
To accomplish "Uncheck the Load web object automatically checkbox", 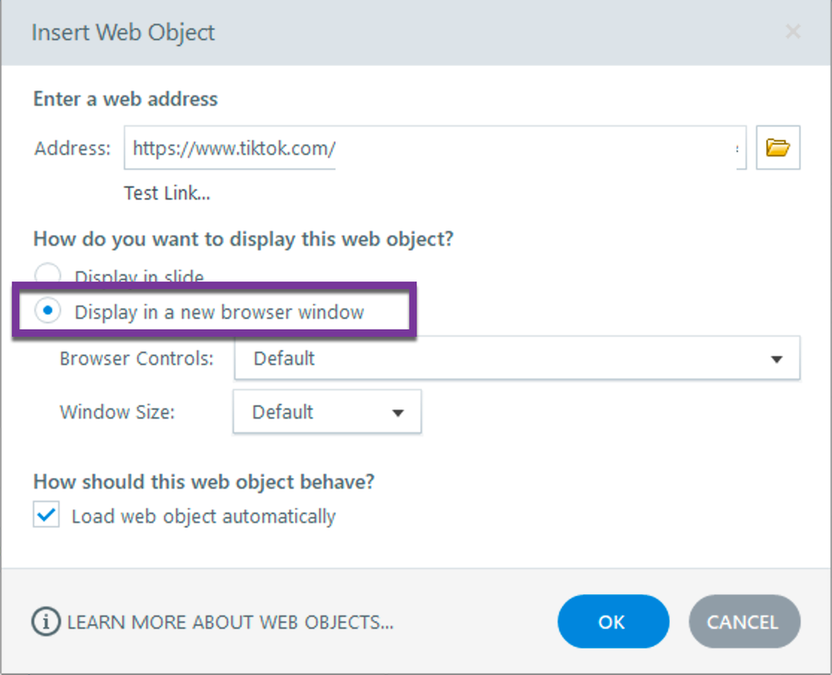I will (47, 516).
